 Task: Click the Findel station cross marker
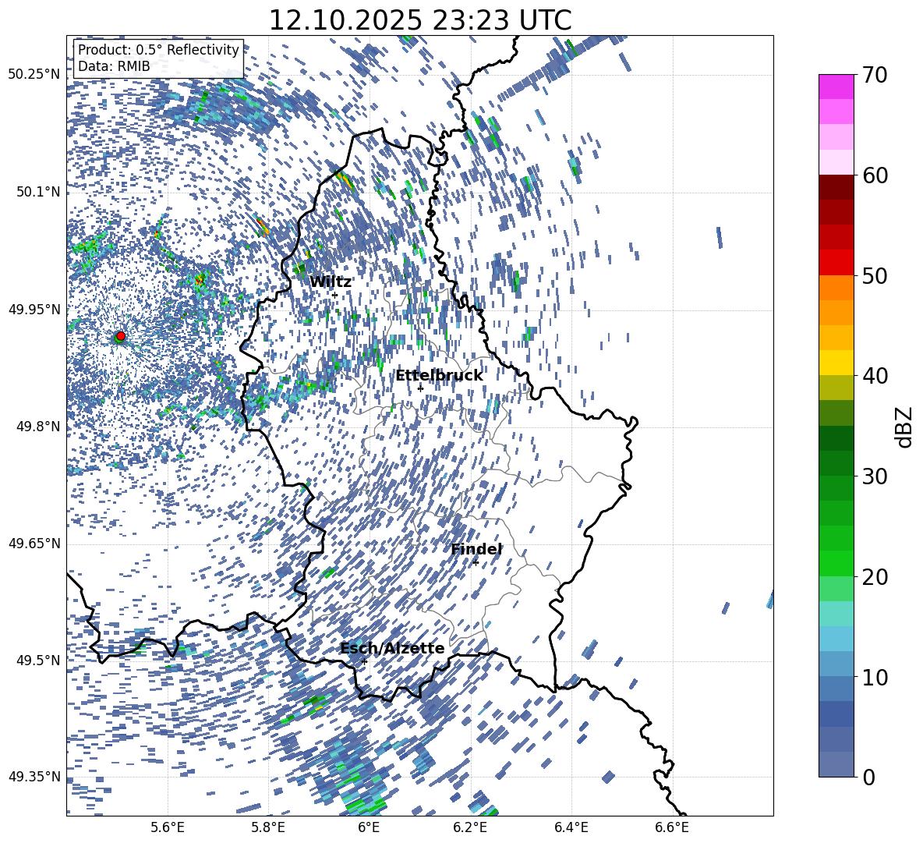coord(476,563)
